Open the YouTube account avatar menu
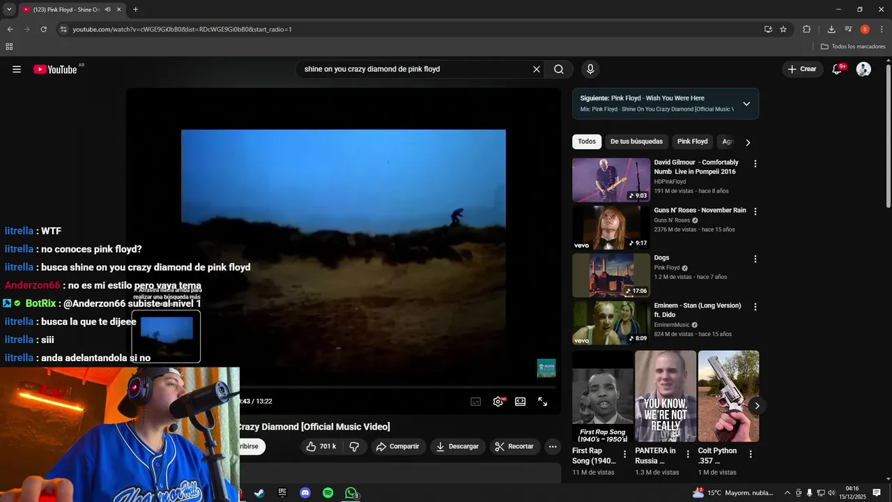 [x=863, y=69]
